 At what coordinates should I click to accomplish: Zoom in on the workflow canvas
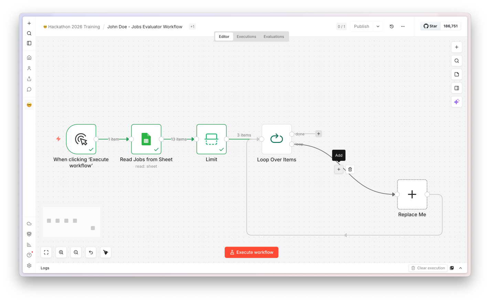pyautogui.click(x=61, y=252)
